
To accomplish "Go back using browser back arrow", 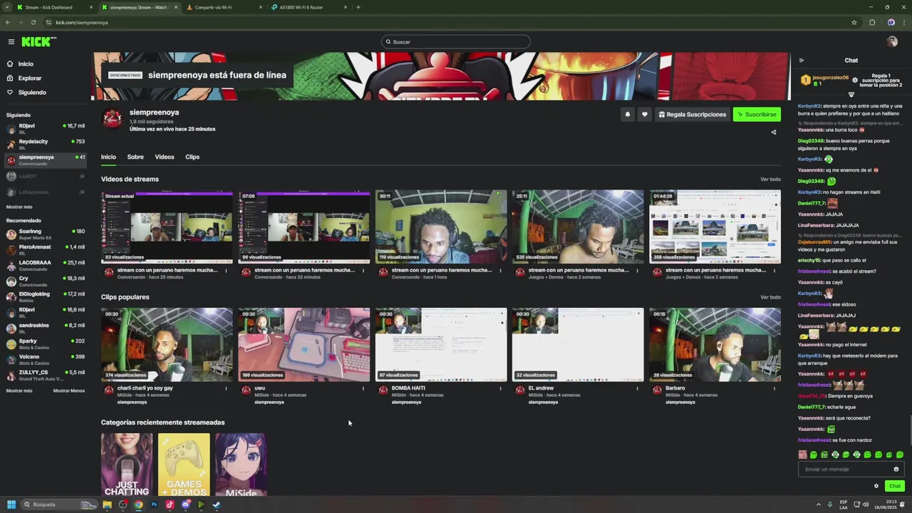I will coord(9,22).
